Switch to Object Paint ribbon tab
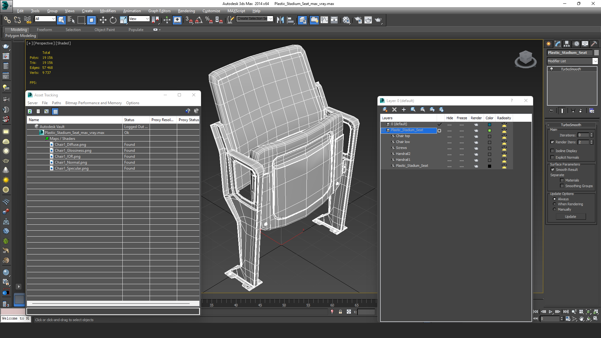This screenshot has width=601, height=338. pos(105,30)
